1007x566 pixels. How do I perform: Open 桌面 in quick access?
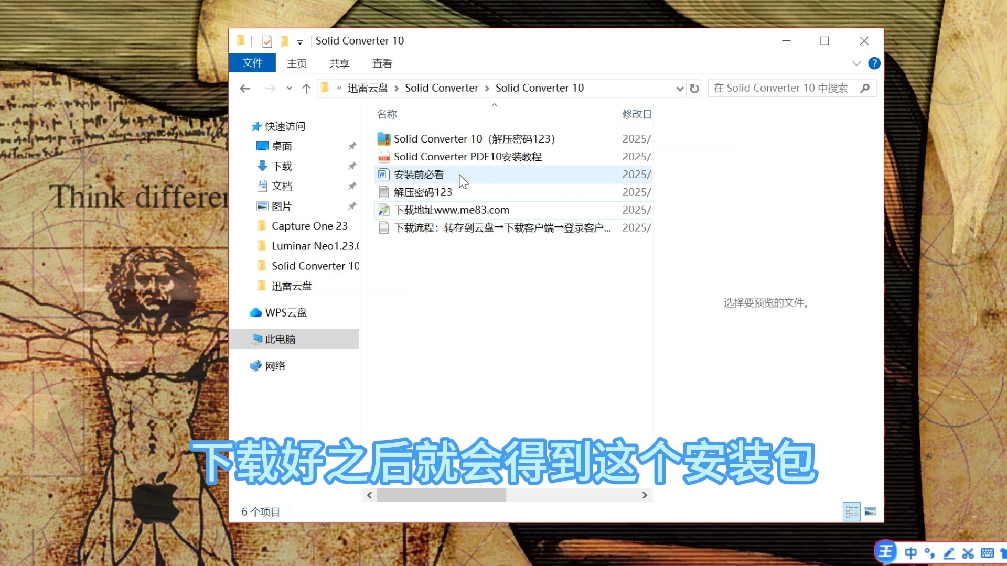coord(282,146)
